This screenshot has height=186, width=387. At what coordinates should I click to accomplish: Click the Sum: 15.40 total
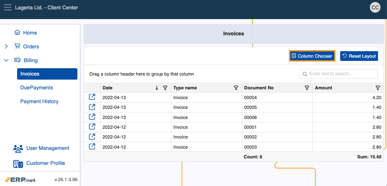click(x=369, y=157)
